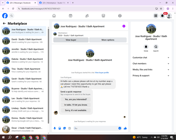Reload the page
The height and width of the screenshot is (140, 176).
[x=13, y=9]
